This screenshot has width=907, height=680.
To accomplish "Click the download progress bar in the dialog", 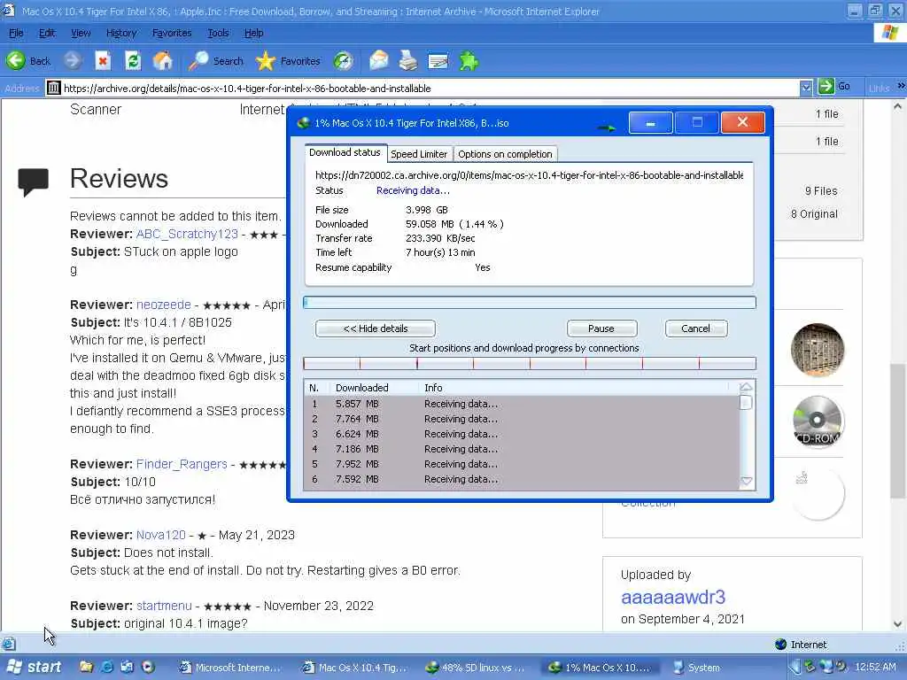I will click(530, 303).
